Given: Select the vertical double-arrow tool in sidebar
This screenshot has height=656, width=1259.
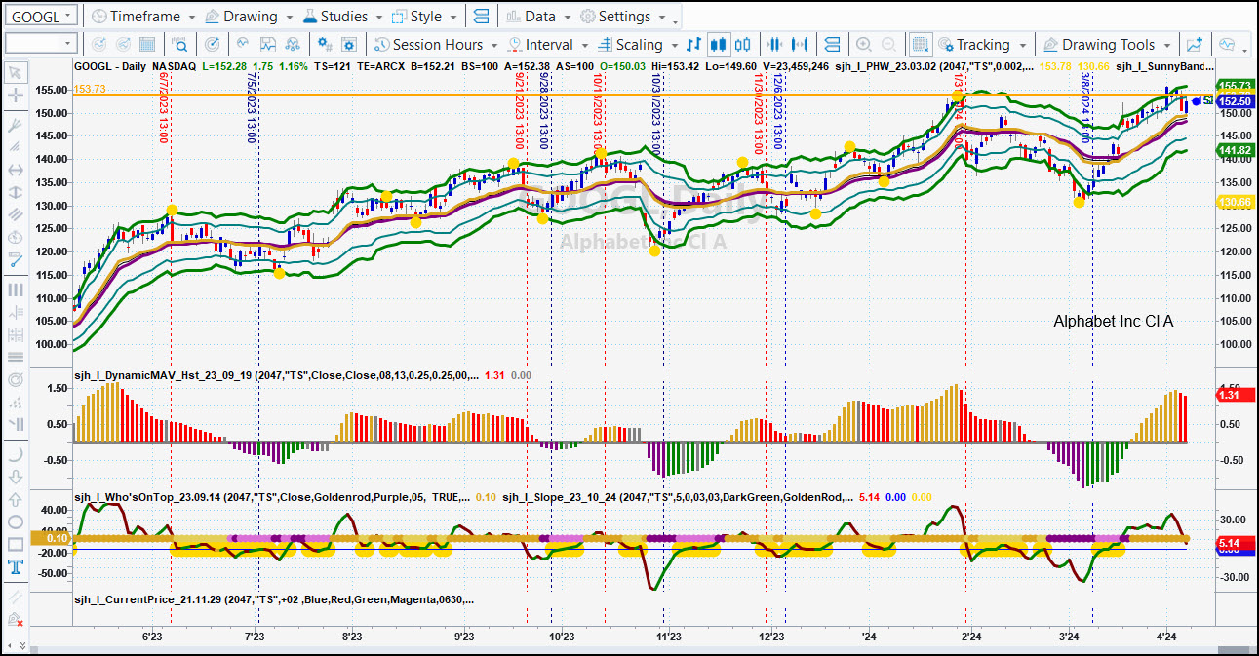Looking at the screenshot, I should pos(15,192).
